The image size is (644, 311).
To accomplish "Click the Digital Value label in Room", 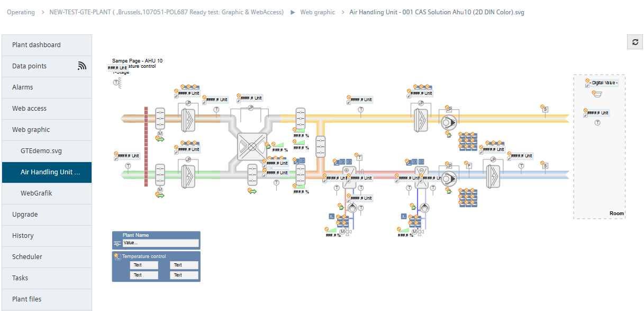I will [x=604, y=83].
